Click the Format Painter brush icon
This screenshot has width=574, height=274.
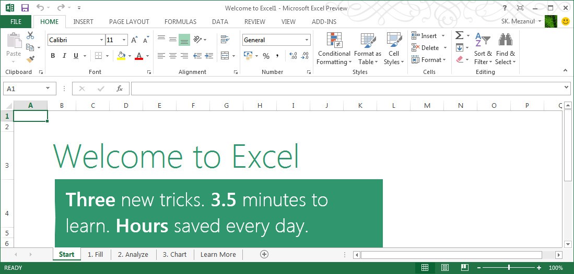pyautogui.click(x=30, y=59)
